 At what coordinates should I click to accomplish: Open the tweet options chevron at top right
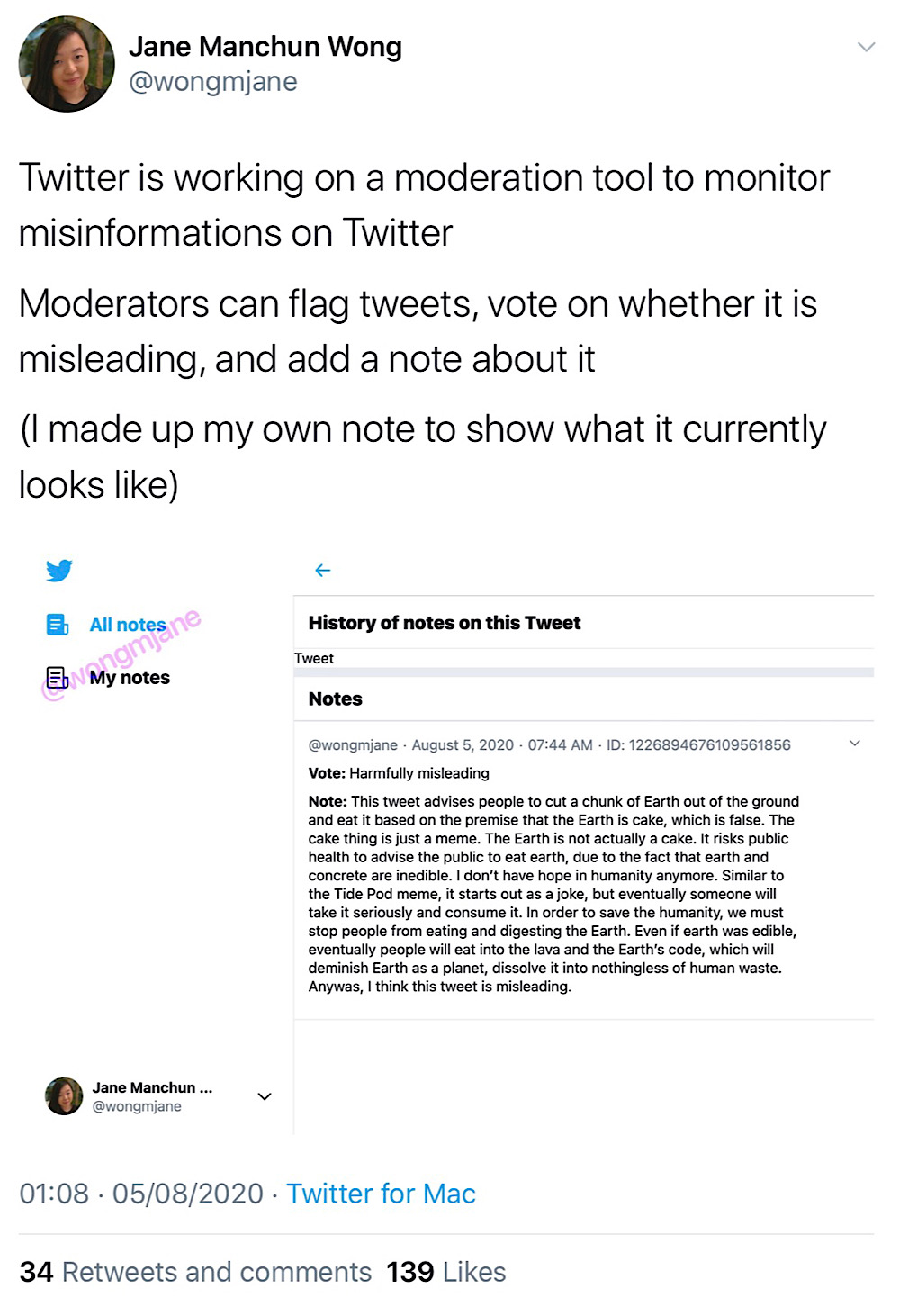point(866,47)
